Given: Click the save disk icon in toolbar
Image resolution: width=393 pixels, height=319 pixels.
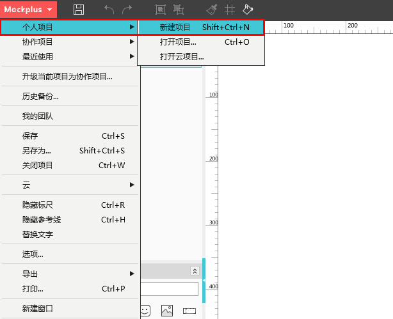Looking at the screenshot, I should [79, 10].
